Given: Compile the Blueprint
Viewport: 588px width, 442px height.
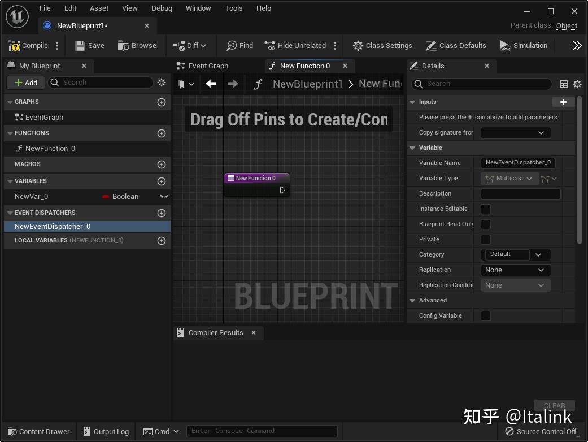Looking at the screenshot, I should [29, 45].
